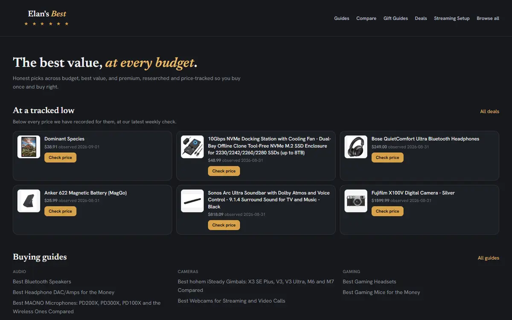Click the Sonos Arc Ultra Soundbar image
Viewport: 512px width, 320px height.
coord(192,201)
